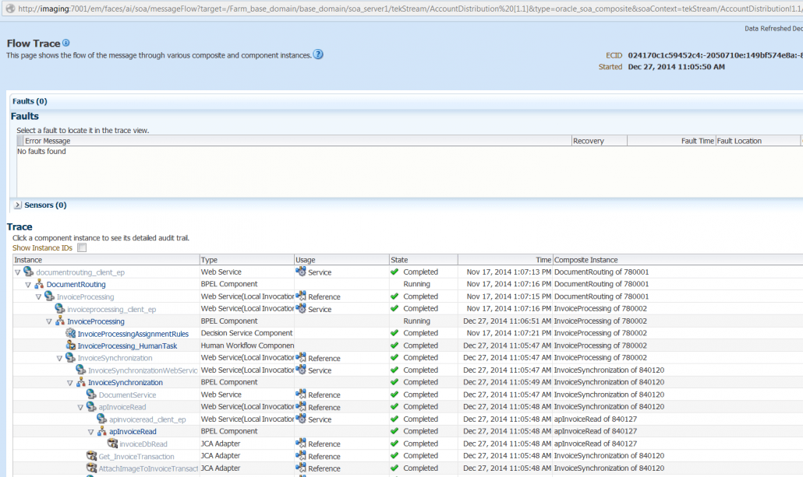Enable the Show Instance IDs checkbox
The image size is (803, 477).
pos(82,248)
